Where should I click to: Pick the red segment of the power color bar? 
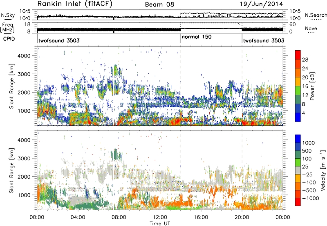298,55
